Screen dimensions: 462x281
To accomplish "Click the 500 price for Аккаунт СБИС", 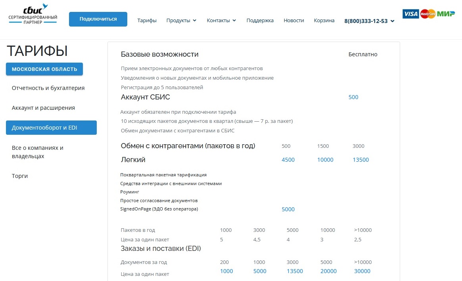I will click(x=353, y=97).
